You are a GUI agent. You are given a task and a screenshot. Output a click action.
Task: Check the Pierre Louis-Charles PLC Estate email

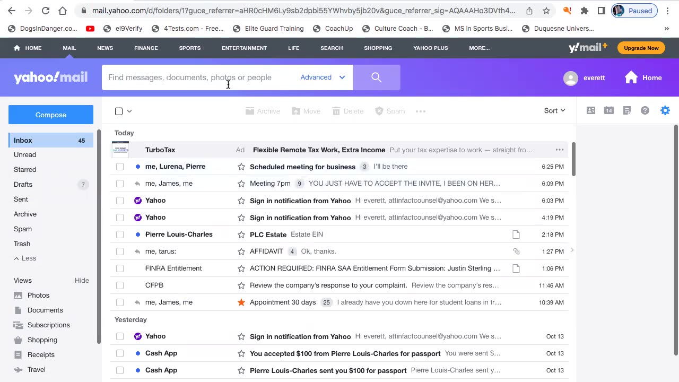tap(120, 235)
